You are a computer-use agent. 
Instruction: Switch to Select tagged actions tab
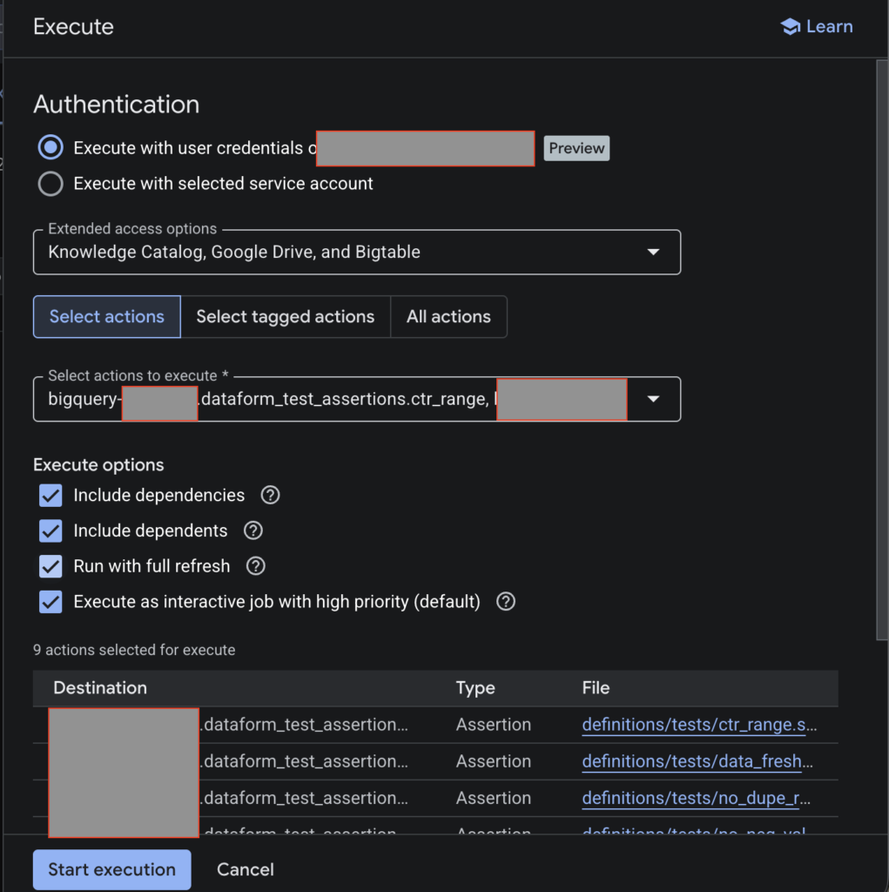[286, 317]
